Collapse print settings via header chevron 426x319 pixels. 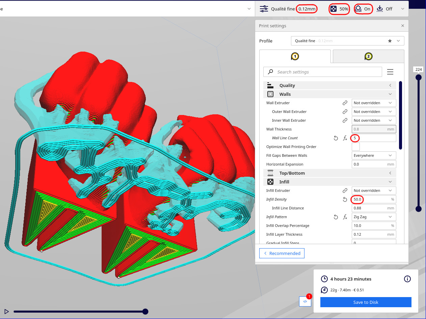tap(402, 9)
